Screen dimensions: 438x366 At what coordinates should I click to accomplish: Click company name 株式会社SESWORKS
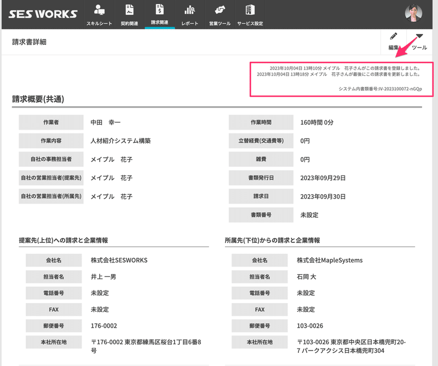click(119, 260)
